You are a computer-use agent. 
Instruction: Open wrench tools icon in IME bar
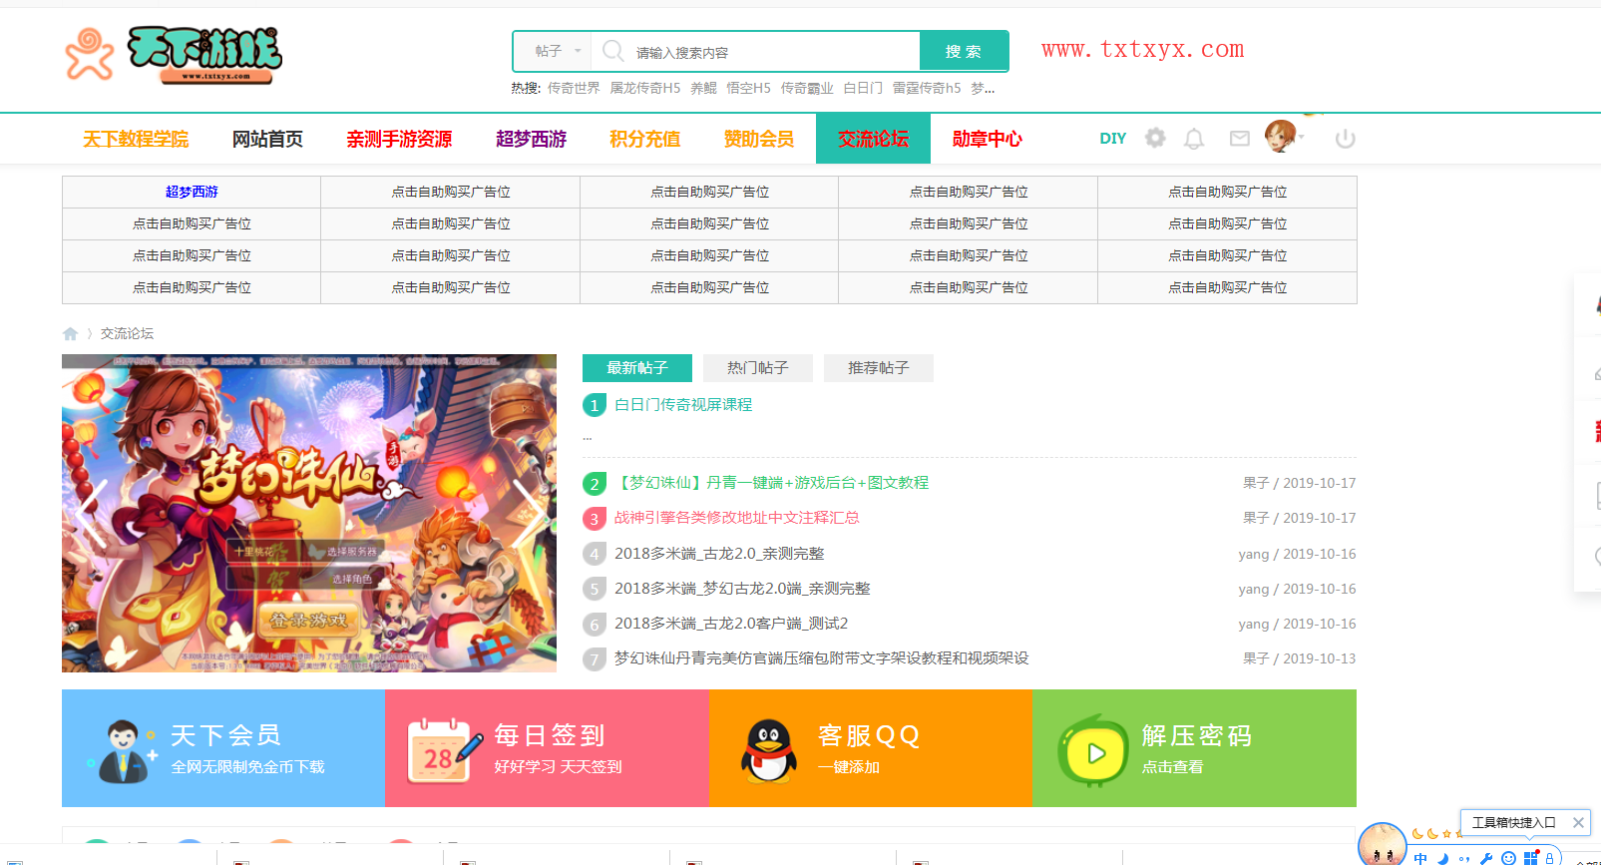[1486, 858]
